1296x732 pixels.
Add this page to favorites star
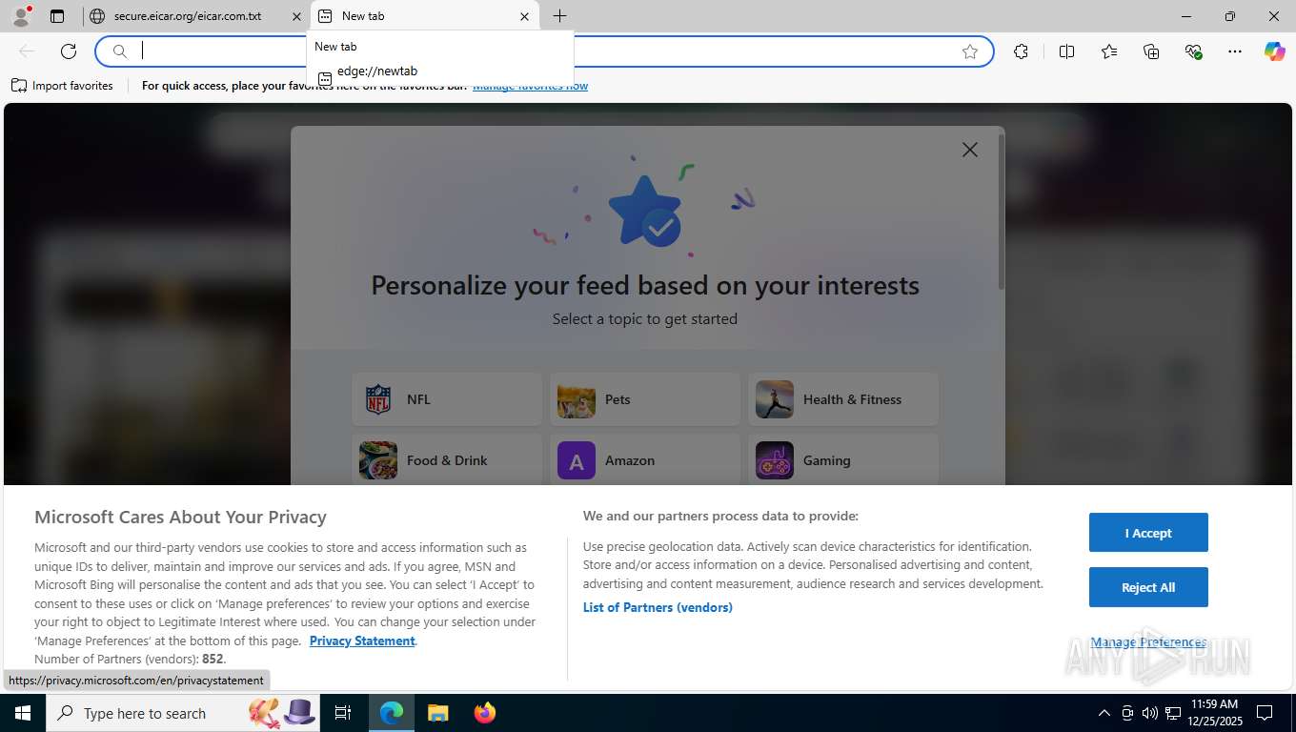tap(970, 51)
